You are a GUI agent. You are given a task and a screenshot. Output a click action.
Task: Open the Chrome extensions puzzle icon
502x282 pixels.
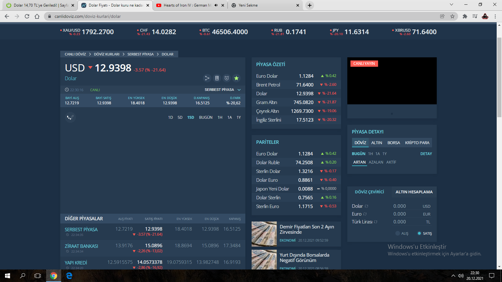point(465,16)
